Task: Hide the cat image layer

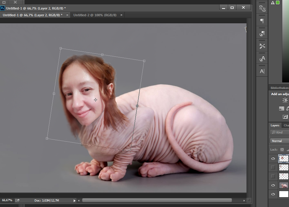Action: coord(273,185)
